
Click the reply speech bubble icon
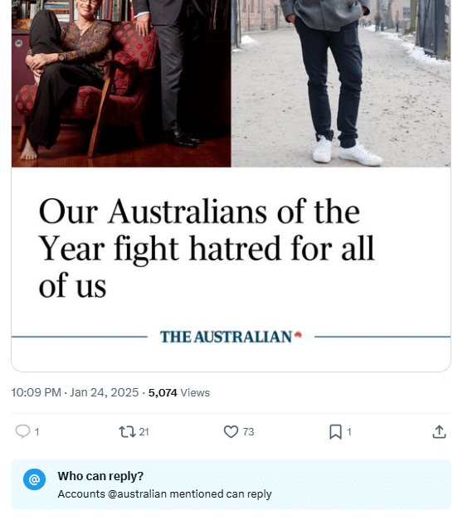coord(22,431)
